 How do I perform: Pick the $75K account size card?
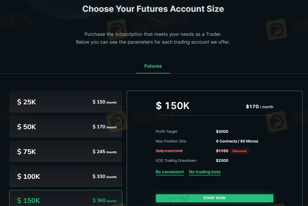coord(66,152)
